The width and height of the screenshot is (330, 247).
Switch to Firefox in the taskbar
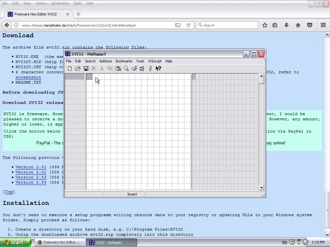click(x=60, y=242)
